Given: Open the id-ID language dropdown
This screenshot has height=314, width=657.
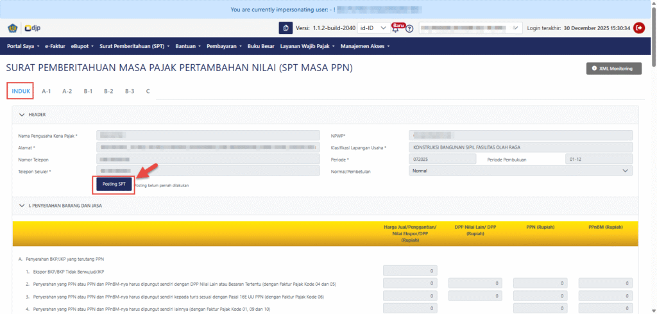Looking at the screenshot, I should pyautogui.click(x=373, y=28).
